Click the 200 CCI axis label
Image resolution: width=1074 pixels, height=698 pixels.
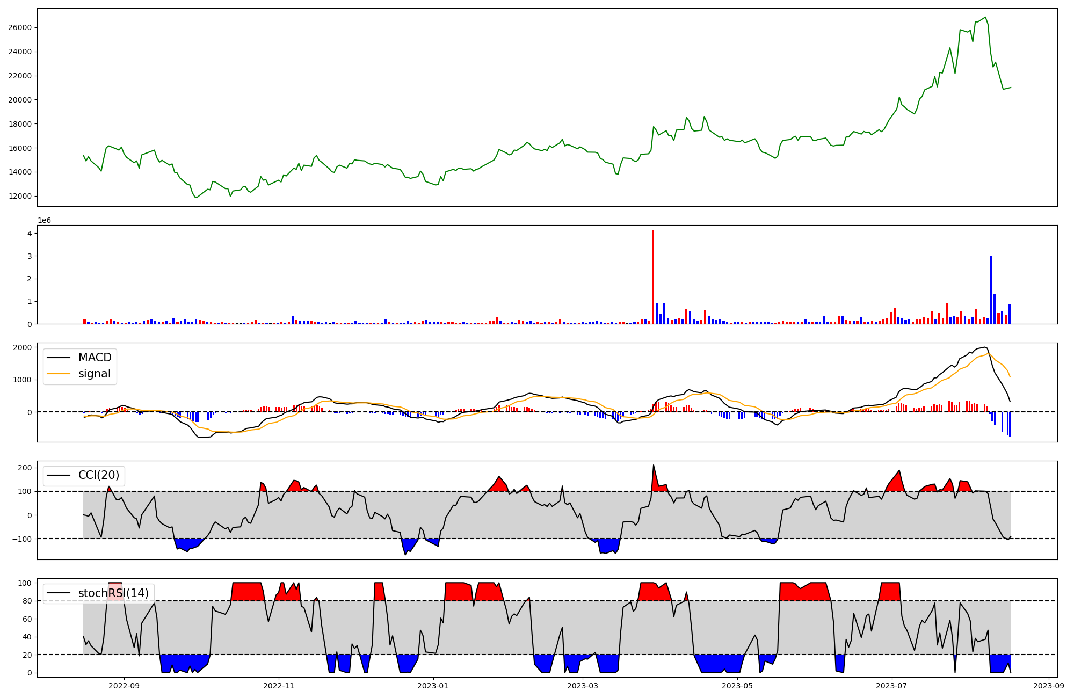25,468
